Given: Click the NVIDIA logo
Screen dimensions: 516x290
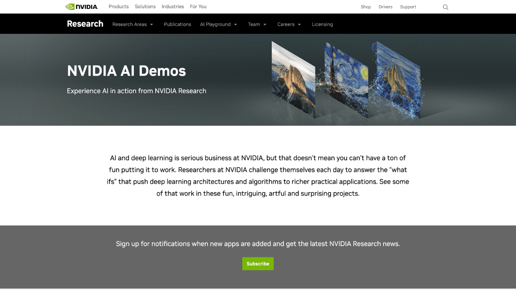Looking at the screenshot, I should click(81, 6).
